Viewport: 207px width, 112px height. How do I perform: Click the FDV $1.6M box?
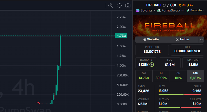pyautogui.click(x=170, y=63)
